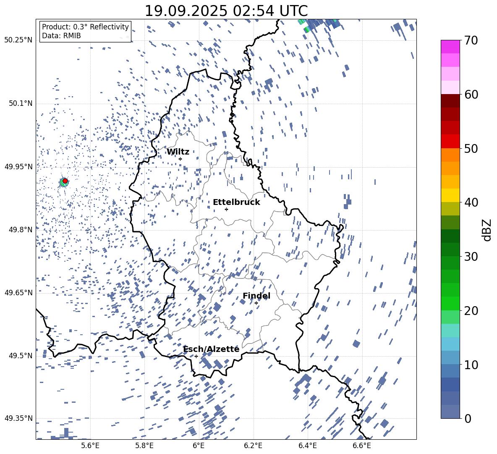Pick the bright yellow swatch above 40

pos(450,195)
